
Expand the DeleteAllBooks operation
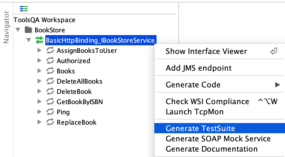coord(39,81)
